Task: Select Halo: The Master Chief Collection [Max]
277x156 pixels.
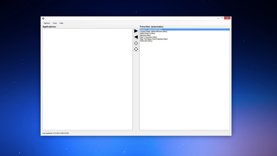Action: click(154, 39)
